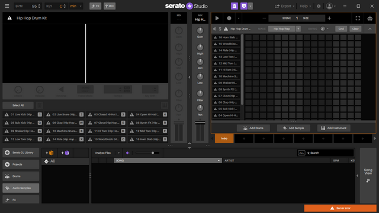Collapse mixer with left chevron
The width and height of the screenshot is (379, 213).
189,78
